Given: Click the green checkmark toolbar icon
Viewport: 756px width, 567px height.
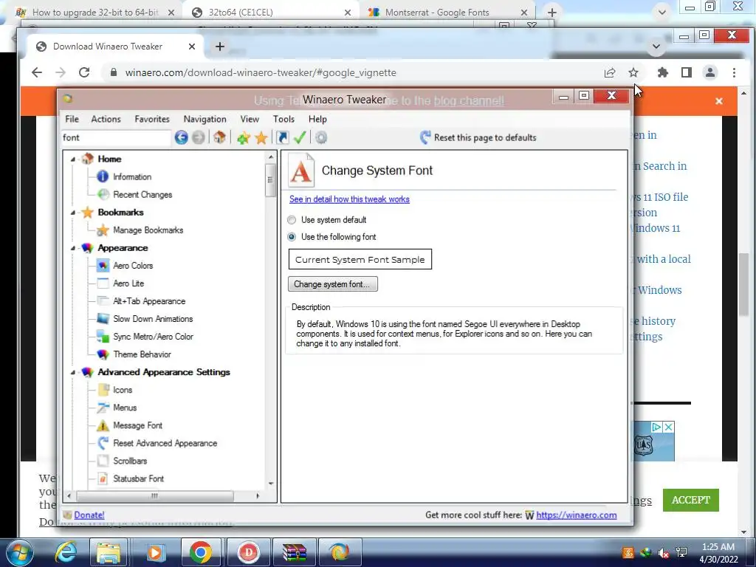Looking at the screenshot, I should coord(300,138).
